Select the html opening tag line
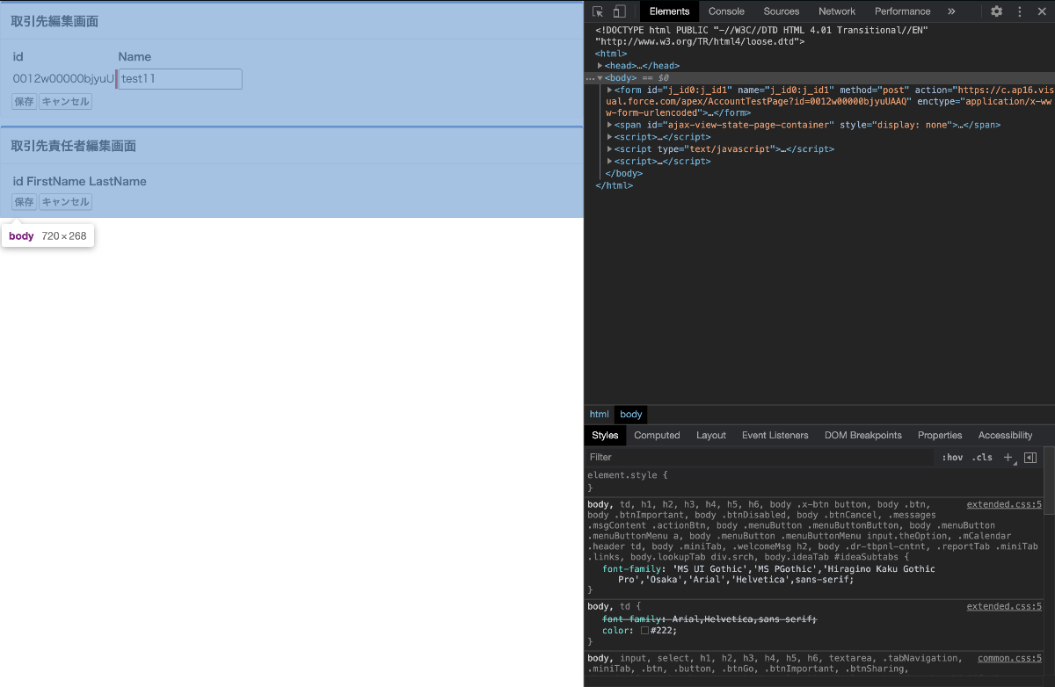 [x=611, y=54]
